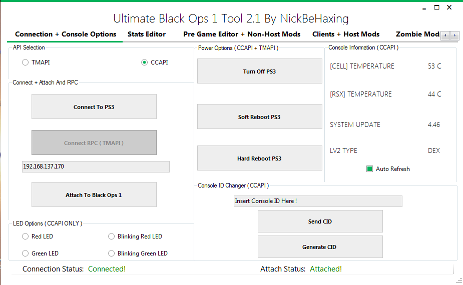
Task: Enable the Blinking Red LED option
Action: coord(112,236)
